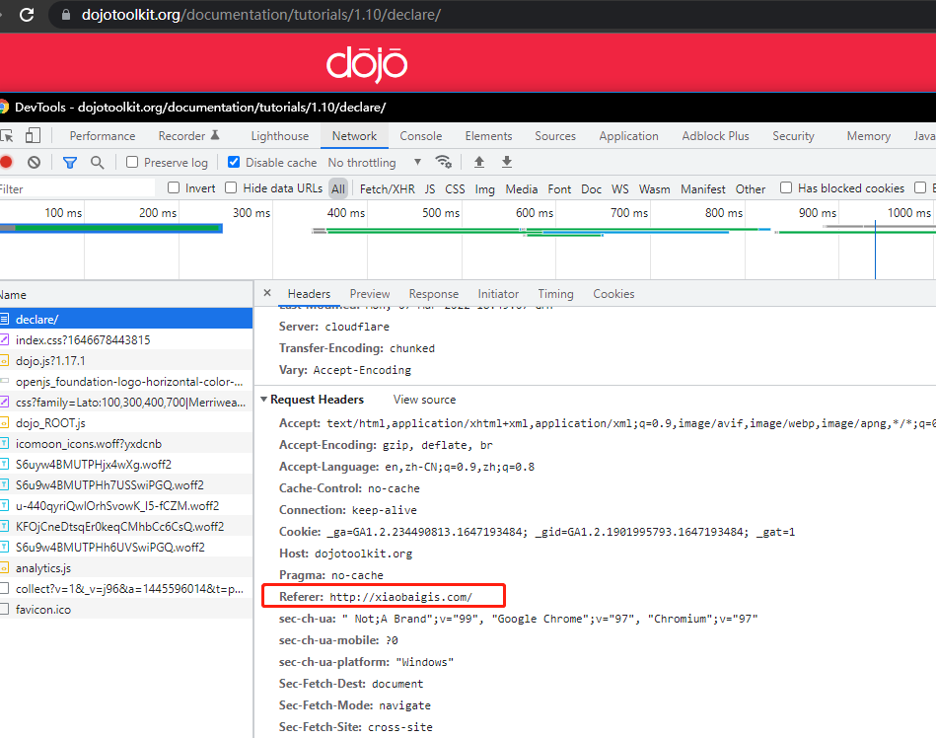Switch to the Recorder tab
The width and height of the screenshot is (936, 738).
tap(188, 136)
